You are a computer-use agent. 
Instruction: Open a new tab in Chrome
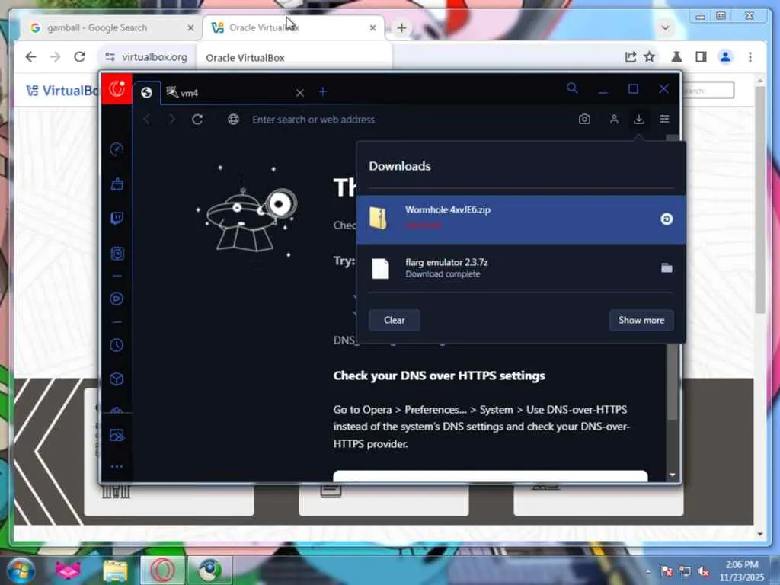[x=402, y=28]
